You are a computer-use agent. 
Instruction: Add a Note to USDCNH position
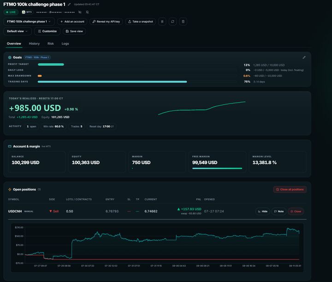[279, 211]
